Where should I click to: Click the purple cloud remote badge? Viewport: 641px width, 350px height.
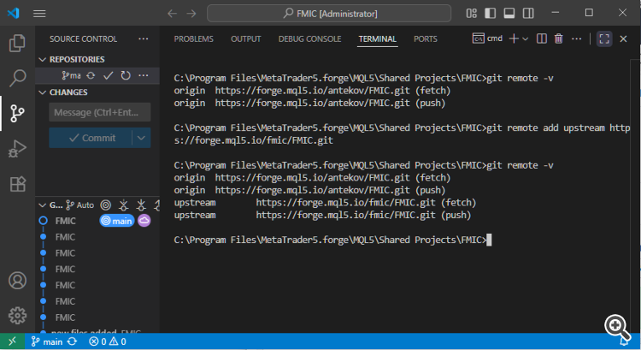[144, 221]
